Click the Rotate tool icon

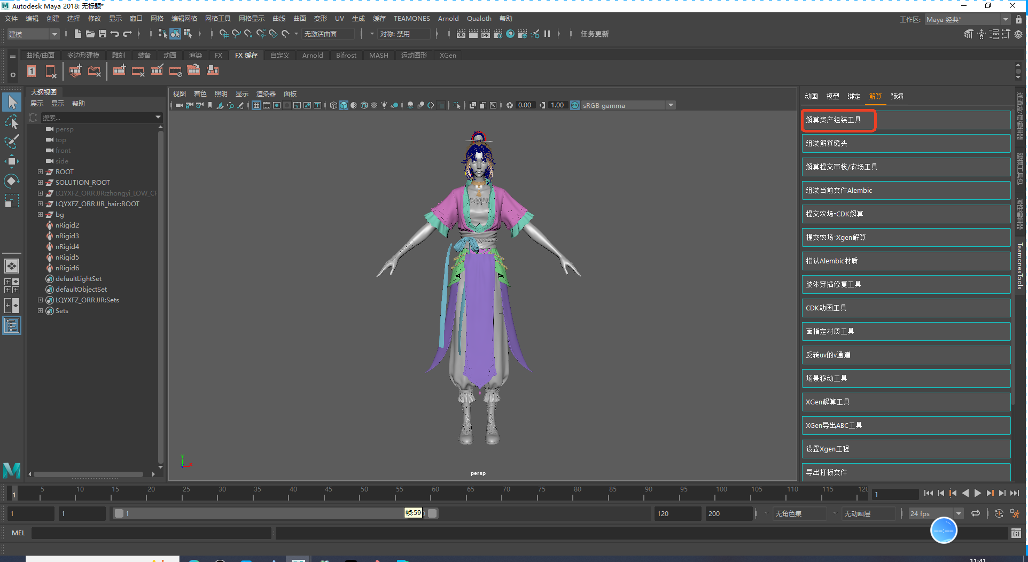point(11,181)
